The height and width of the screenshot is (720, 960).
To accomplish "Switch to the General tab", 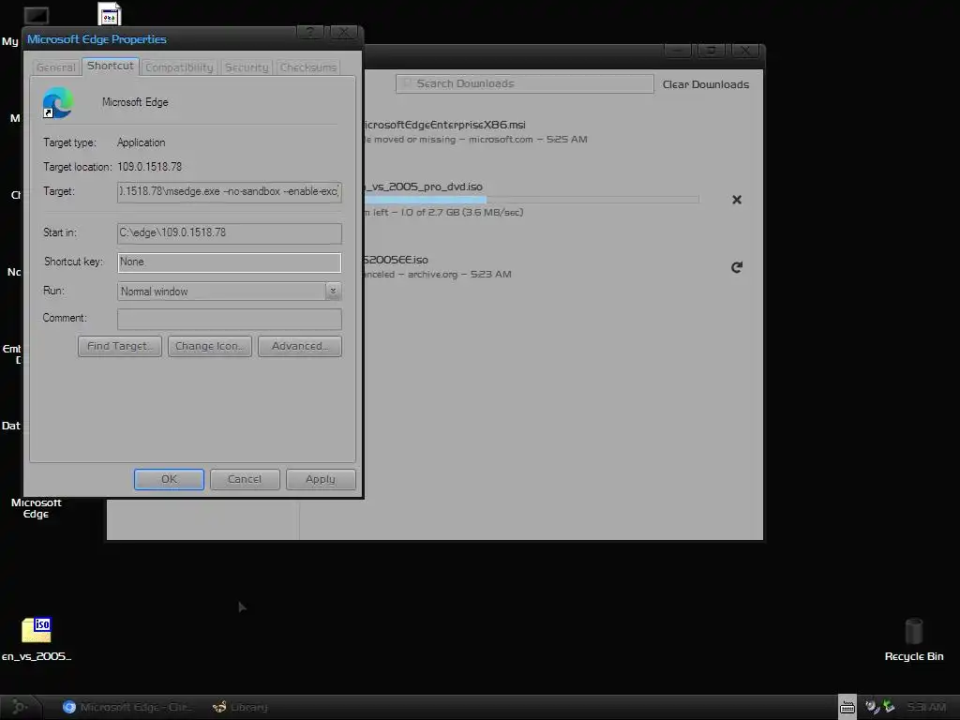I will coord(55,67).
